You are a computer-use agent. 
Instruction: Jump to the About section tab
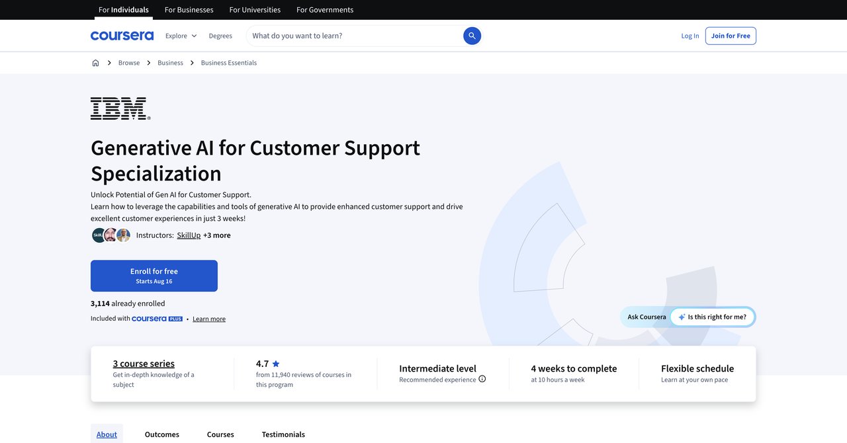point(107,434)
